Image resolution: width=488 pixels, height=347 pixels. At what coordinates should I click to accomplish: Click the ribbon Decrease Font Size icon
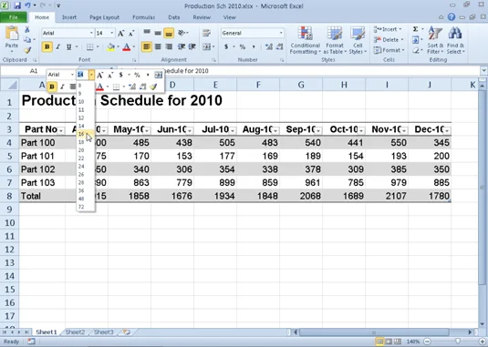coord(131,33)
